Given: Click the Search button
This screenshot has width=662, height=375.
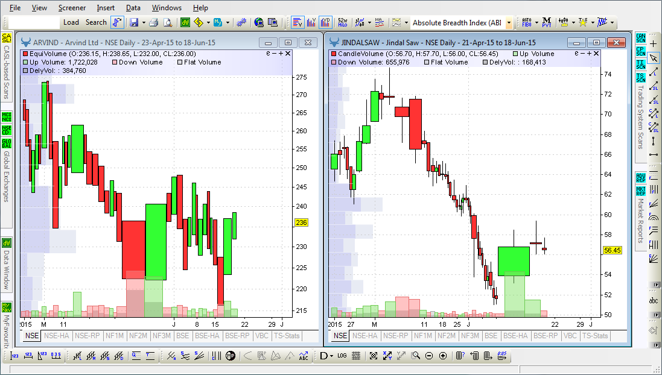Looking at the screenshot, I should click(x=96, y=22).
